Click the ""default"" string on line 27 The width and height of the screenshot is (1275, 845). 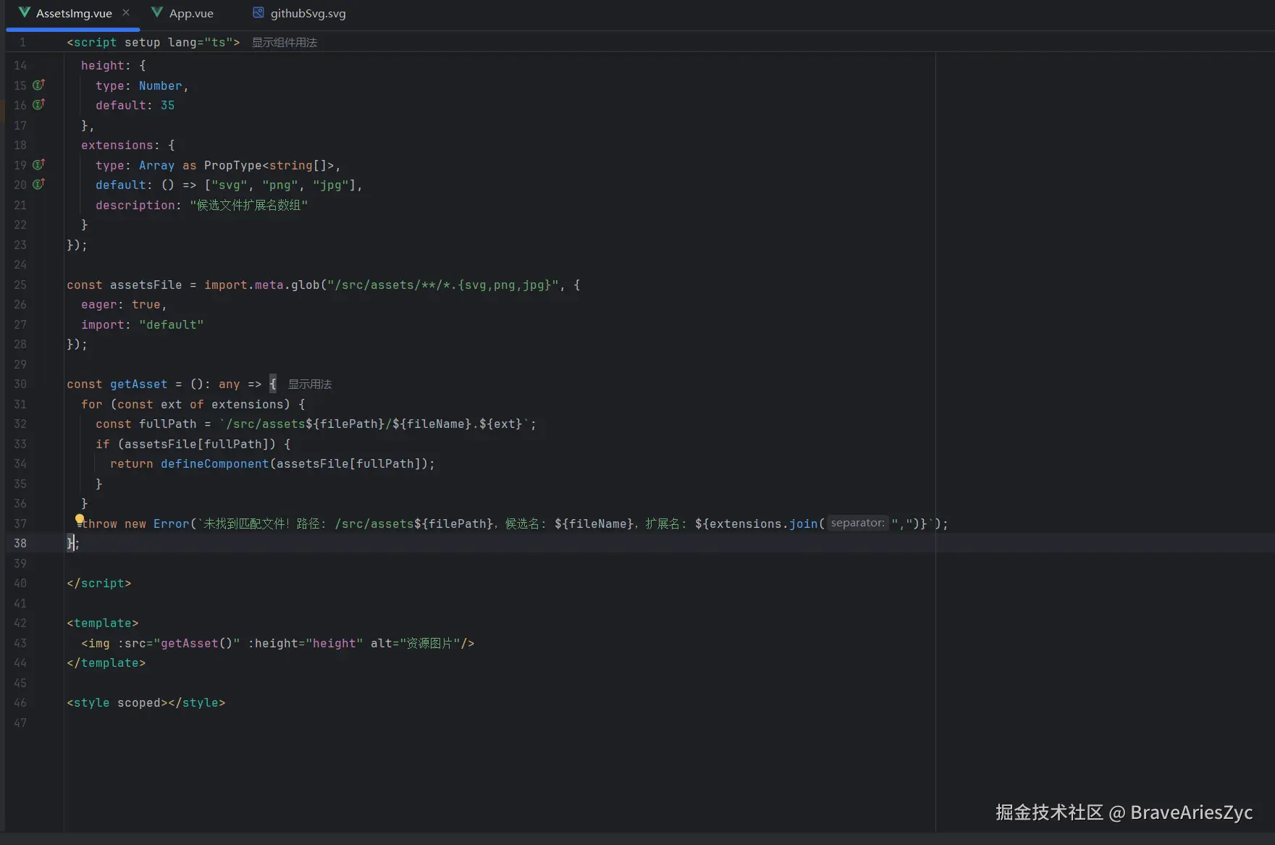172,325
